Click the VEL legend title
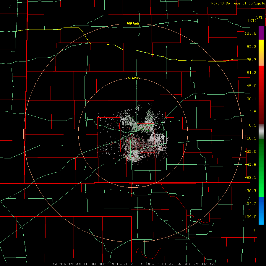The image size is (266, 266). coord(259,18)
